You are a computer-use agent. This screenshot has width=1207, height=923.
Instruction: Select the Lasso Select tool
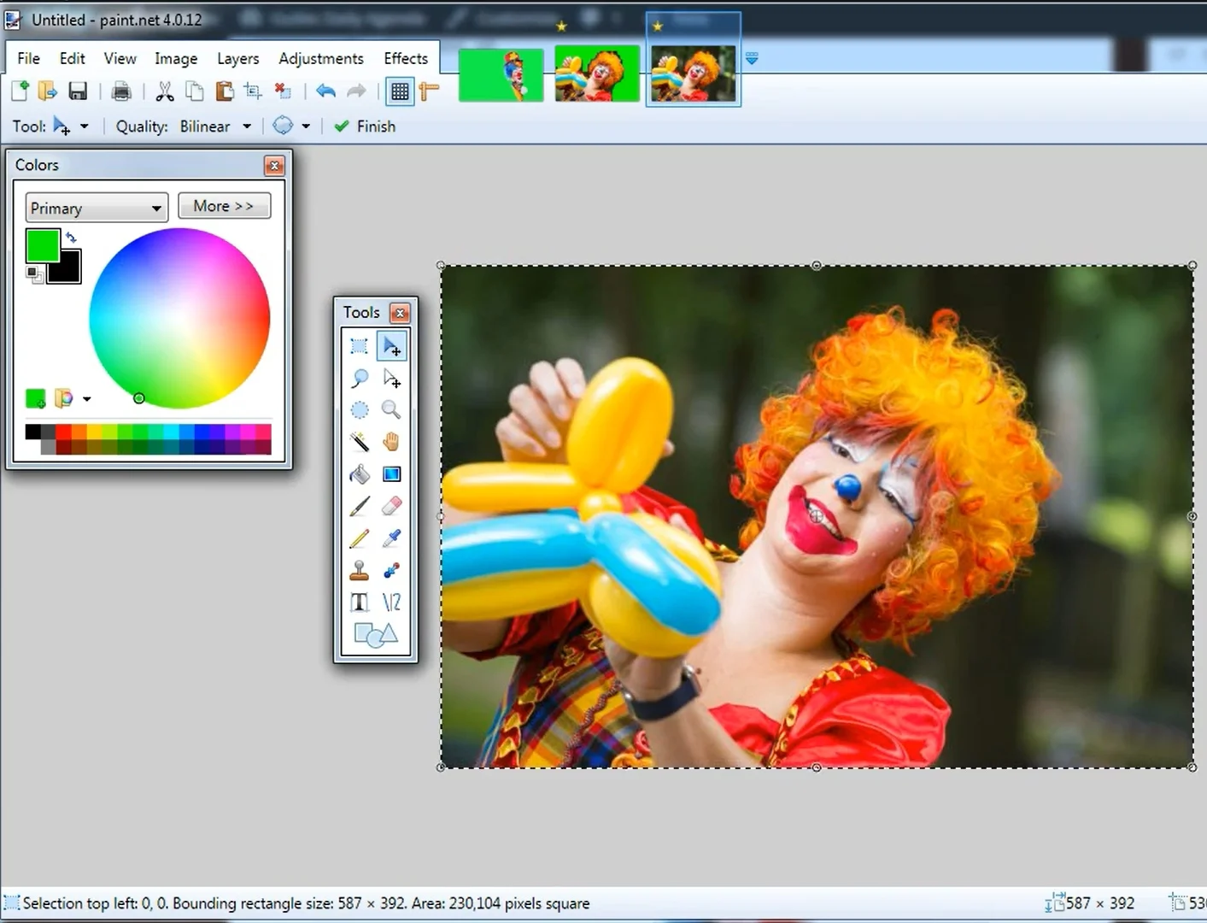[x=359, y=378]
